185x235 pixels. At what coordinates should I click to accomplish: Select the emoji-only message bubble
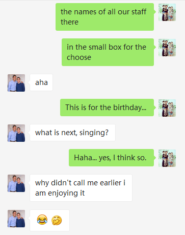[49, 220]
